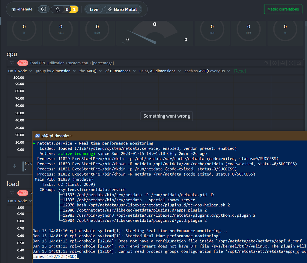Click the Reset link in the CPU chart
The width and height of the screenshot is (307, 263).
coord(240,71)
